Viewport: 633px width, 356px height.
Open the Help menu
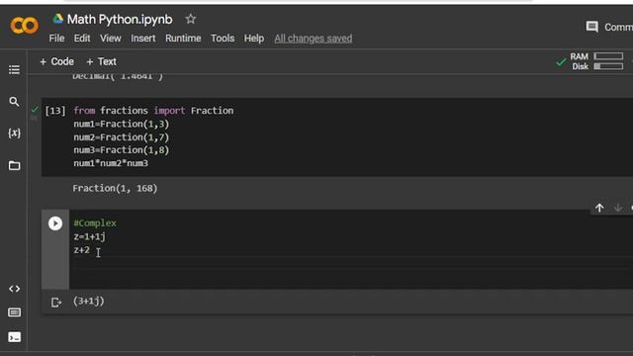click(x=254, y=39)
